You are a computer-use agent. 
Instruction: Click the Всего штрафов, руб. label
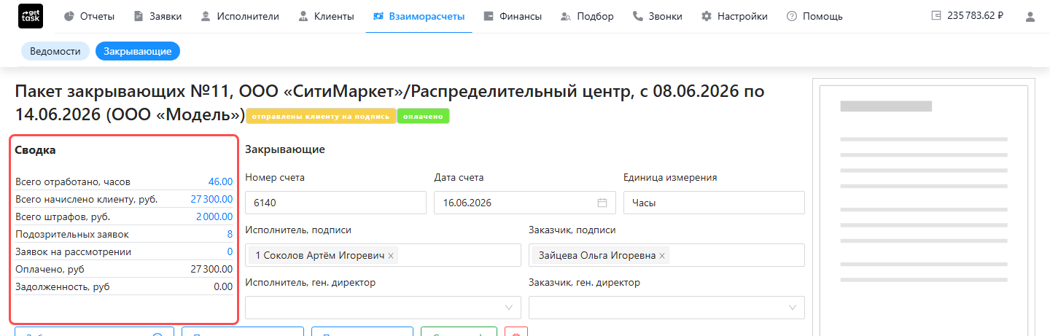(63, 216)
